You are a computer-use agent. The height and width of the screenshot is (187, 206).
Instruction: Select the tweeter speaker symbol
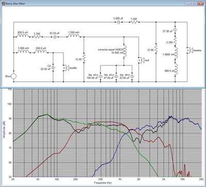[190, 50]
